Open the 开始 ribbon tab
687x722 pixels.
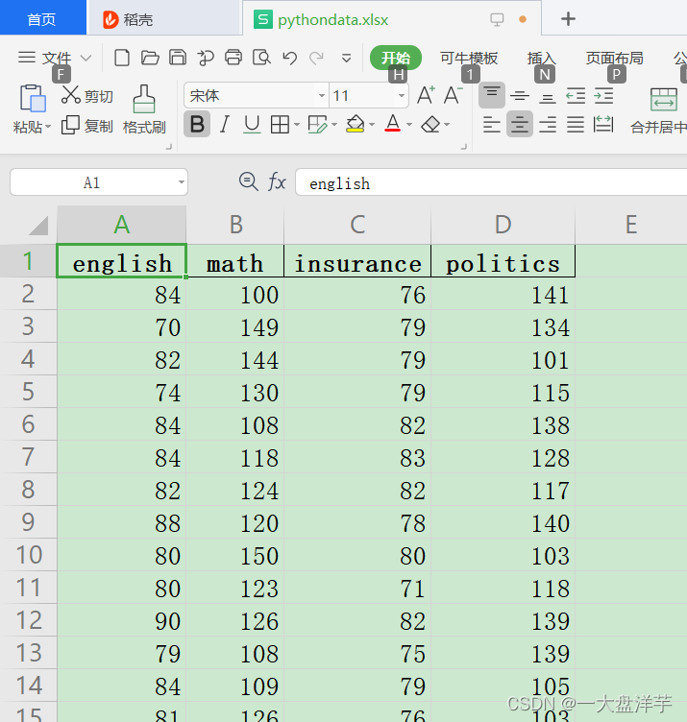pyautogui.click(x=395, y=58)
